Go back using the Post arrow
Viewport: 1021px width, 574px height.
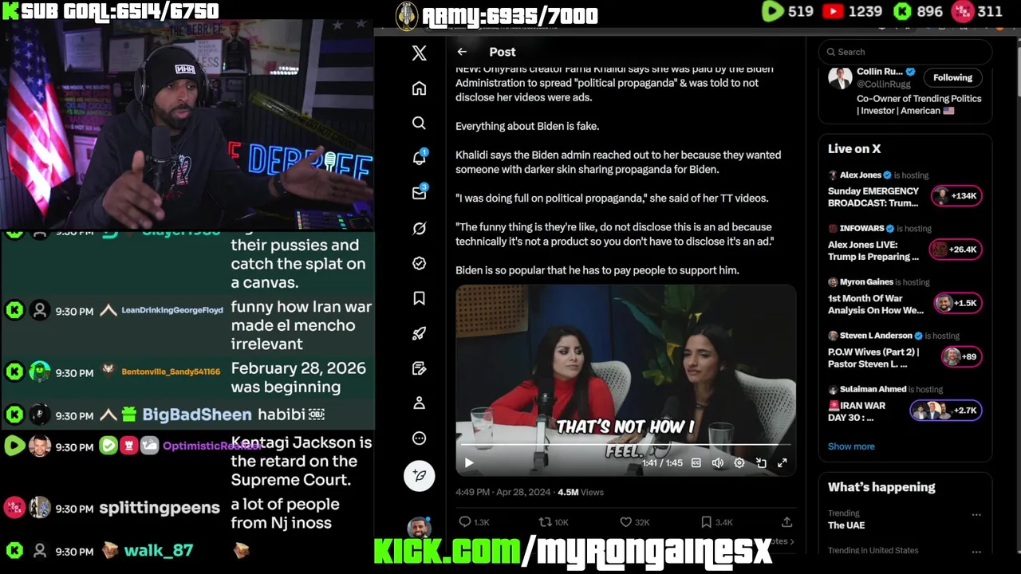(x=462, y=52)
